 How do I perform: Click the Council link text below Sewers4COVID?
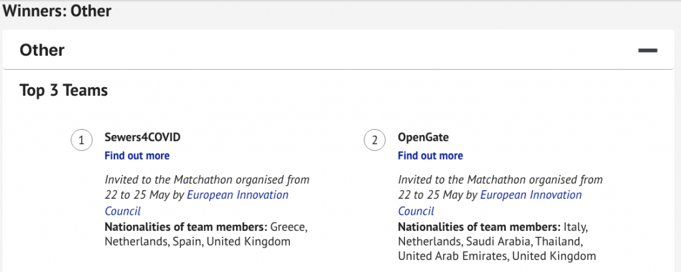[123, 211]
